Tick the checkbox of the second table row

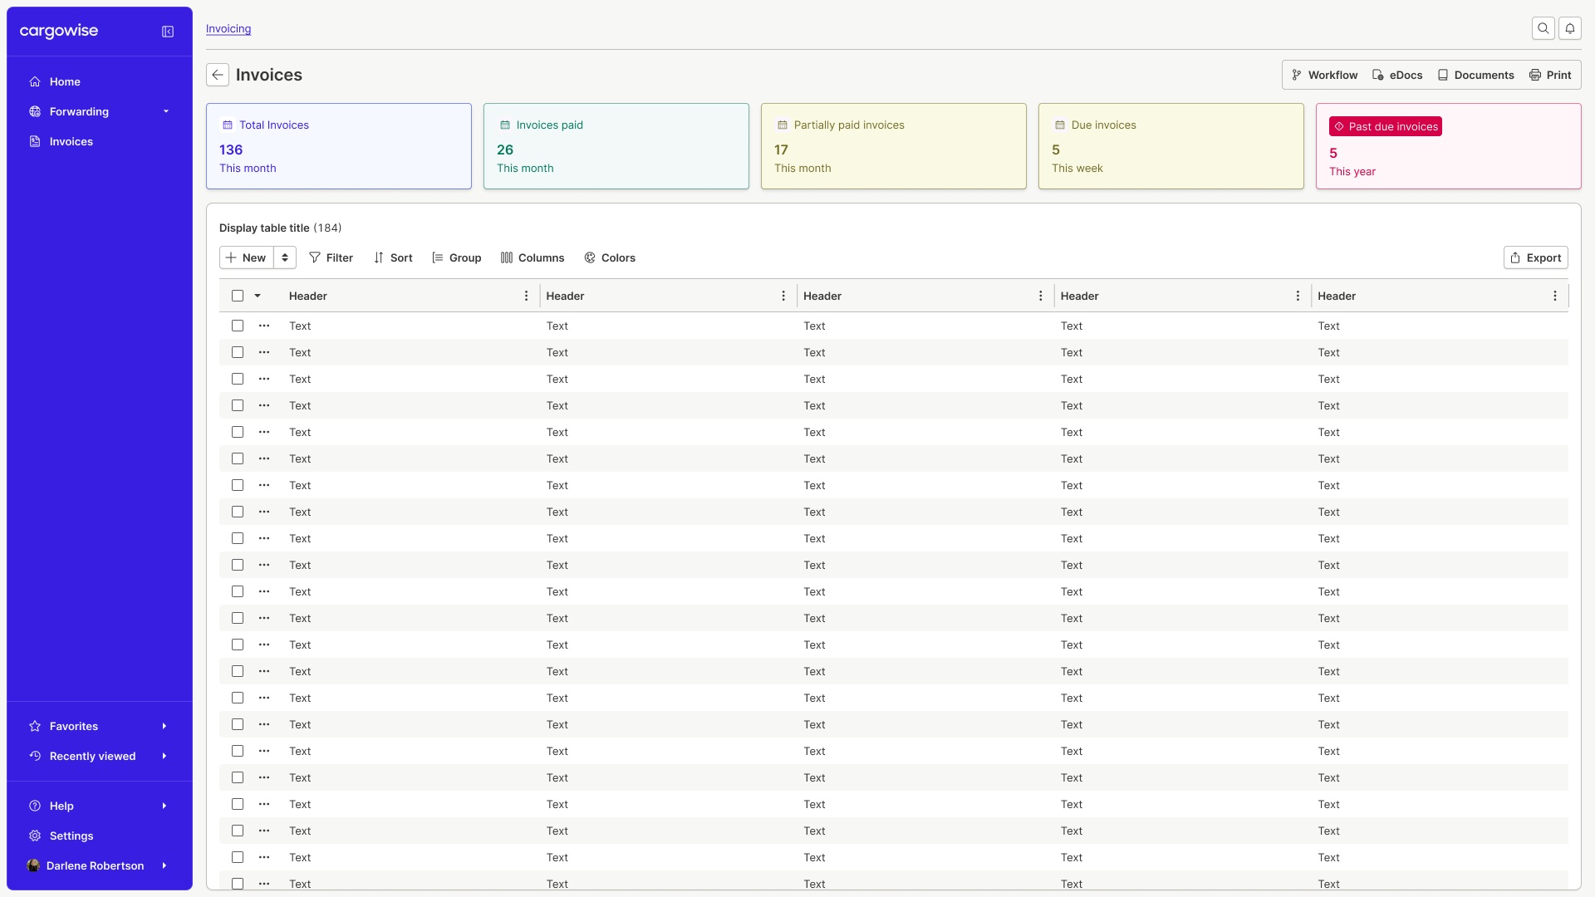pyautogui.click(x=238, y=352)
